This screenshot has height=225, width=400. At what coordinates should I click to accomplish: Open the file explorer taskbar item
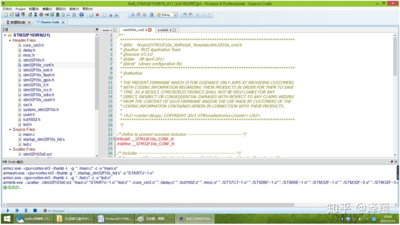pos(74,219)
